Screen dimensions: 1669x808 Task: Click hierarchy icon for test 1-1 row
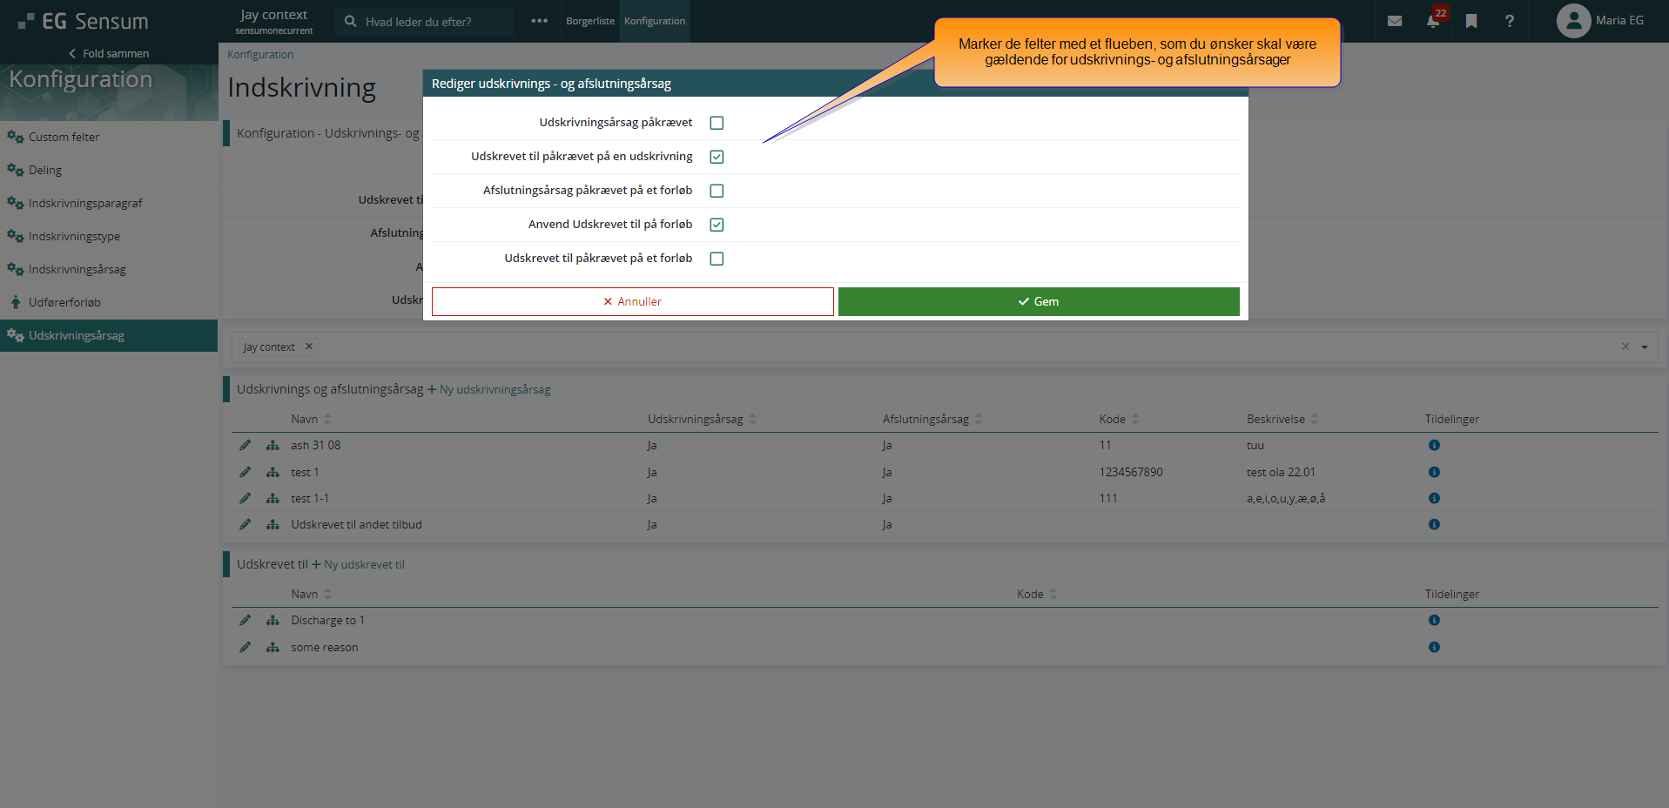(273, 498)
